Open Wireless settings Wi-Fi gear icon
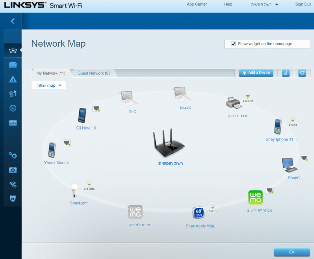The width and height of the screenshot is (314, 259). (x=13, y=184)
